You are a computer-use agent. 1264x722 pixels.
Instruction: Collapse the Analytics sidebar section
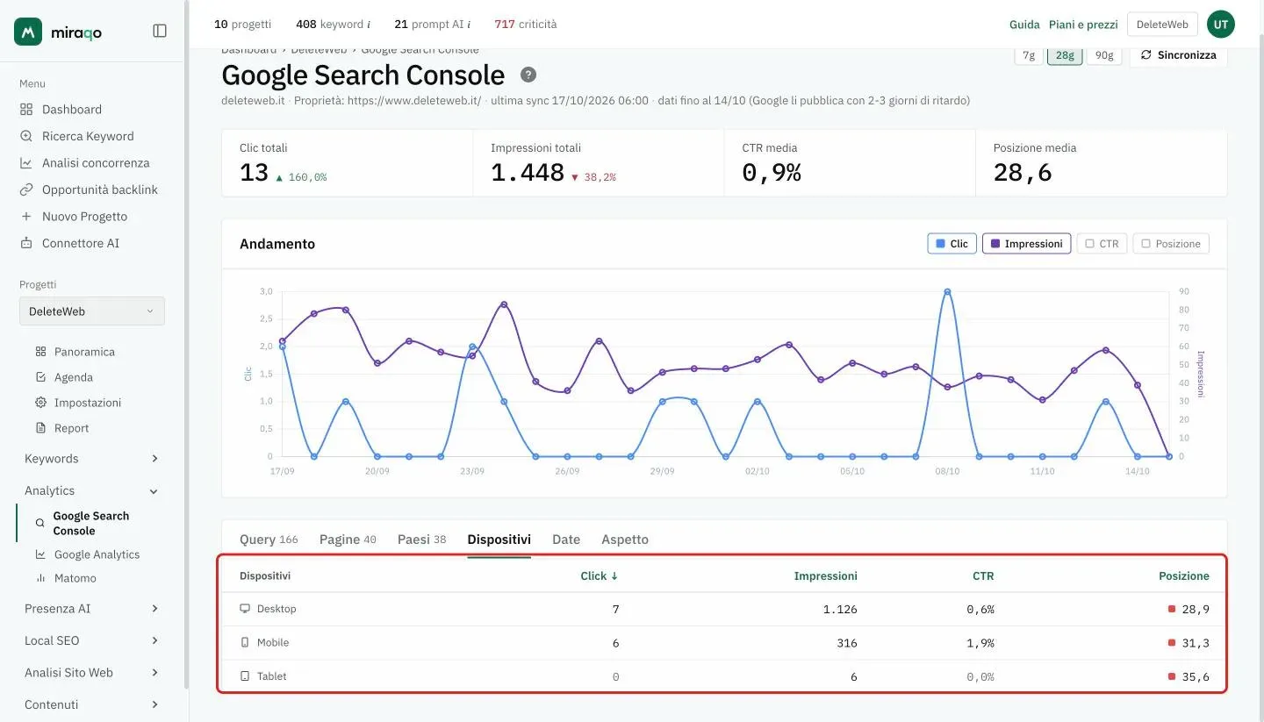tap(91, 491)
